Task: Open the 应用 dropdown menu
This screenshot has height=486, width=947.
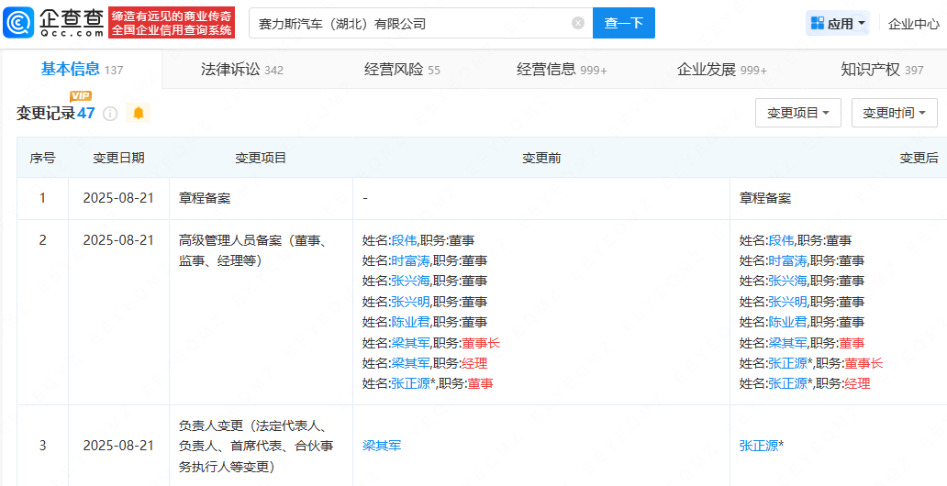Action: pos(838,24)
